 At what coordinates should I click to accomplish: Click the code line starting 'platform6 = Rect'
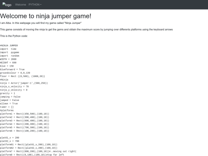[25, 131]
